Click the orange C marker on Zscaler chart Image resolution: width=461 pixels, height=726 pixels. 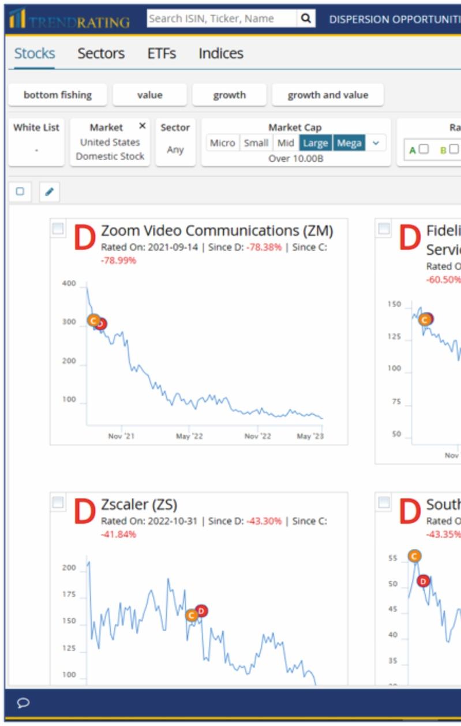pyautogui.click(x=192, y=615)
